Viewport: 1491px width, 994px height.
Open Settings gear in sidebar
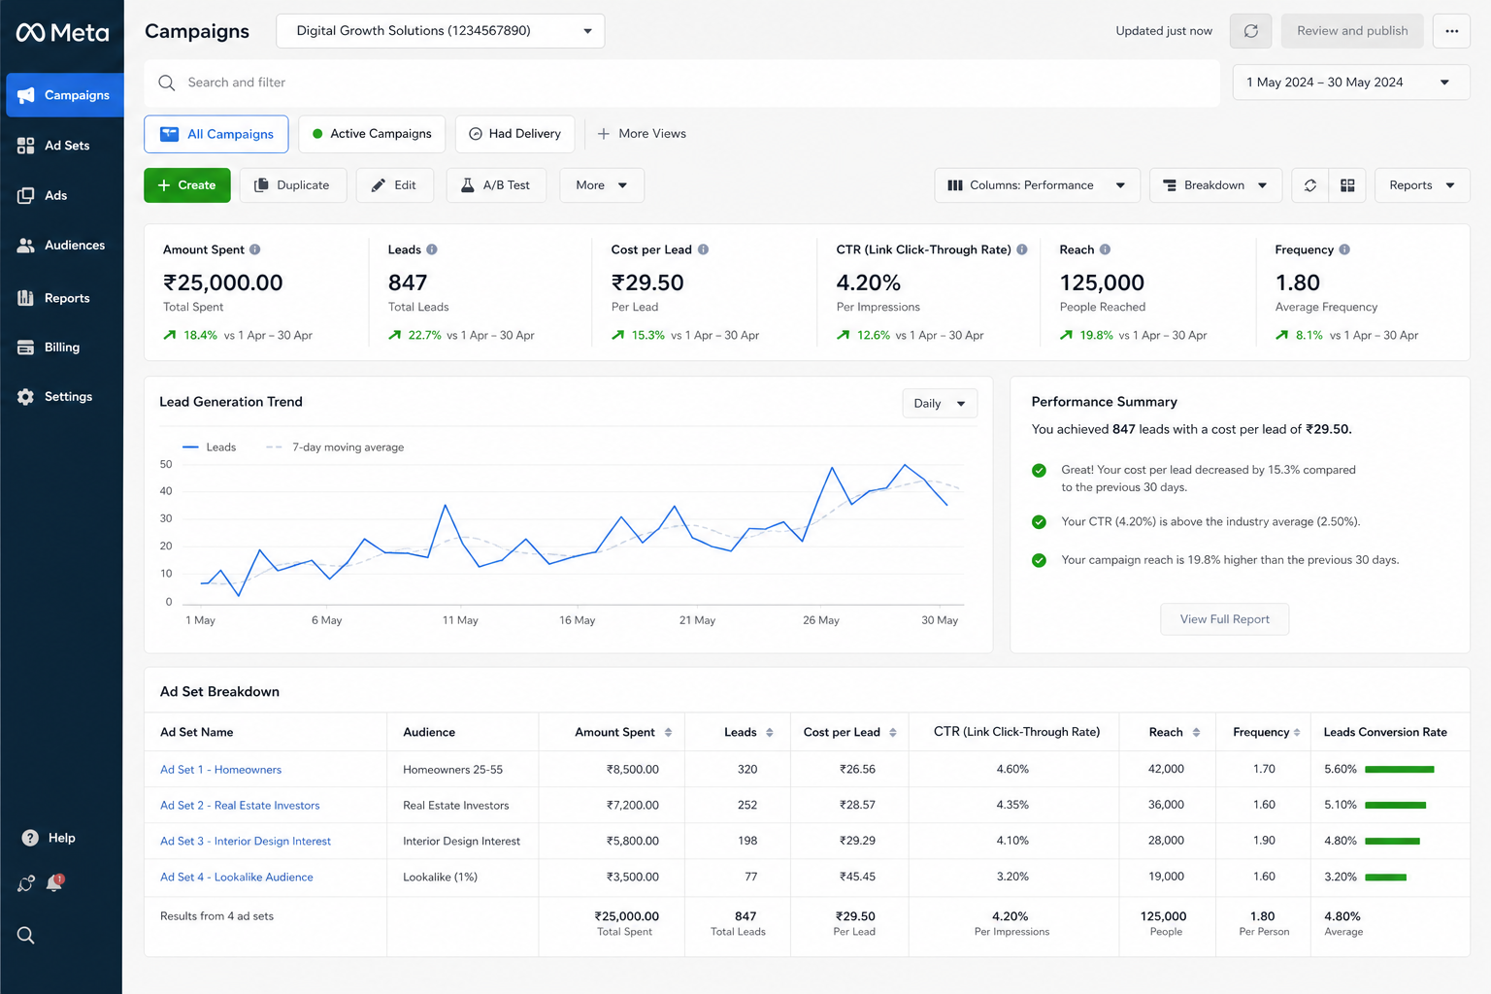(54, 397)
